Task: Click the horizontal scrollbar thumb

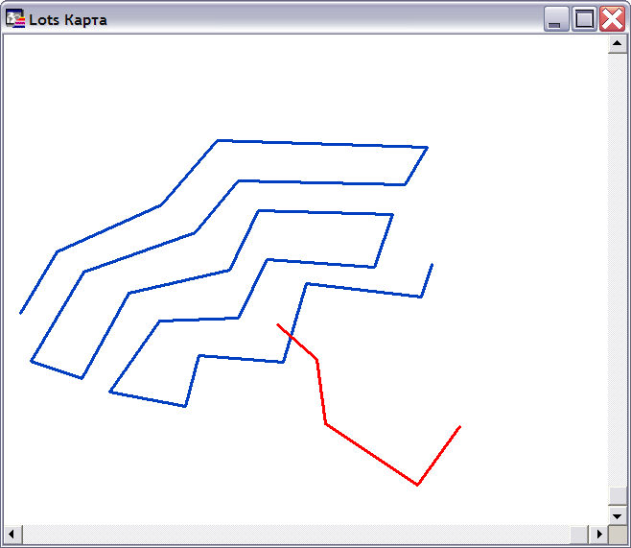Action: click(x=579, y=535)
